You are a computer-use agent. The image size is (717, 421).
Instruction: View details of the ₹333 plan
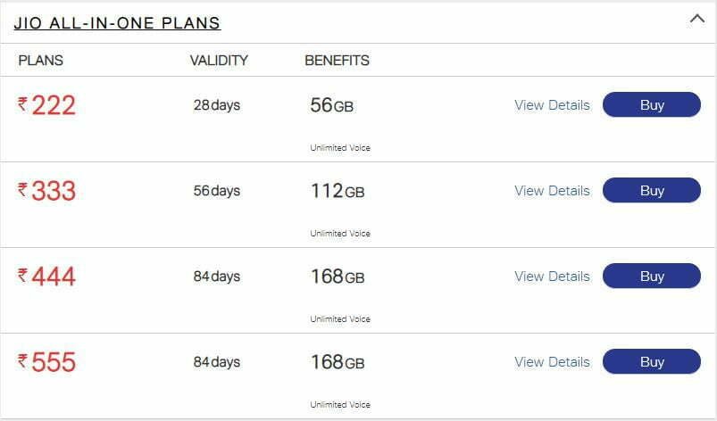tap(552, 190)
